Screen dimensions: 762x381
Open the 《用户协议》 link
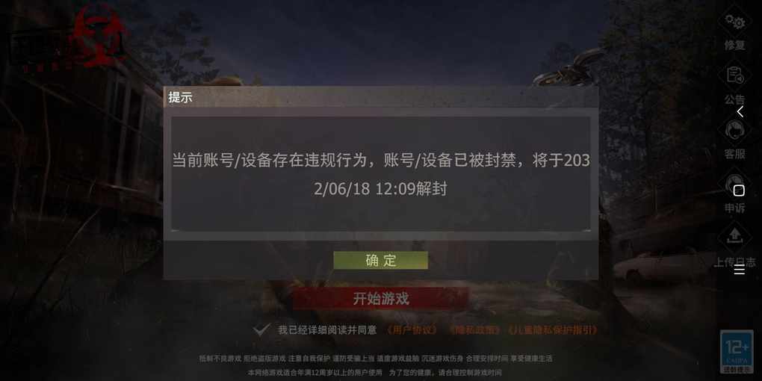pos(412,330)
